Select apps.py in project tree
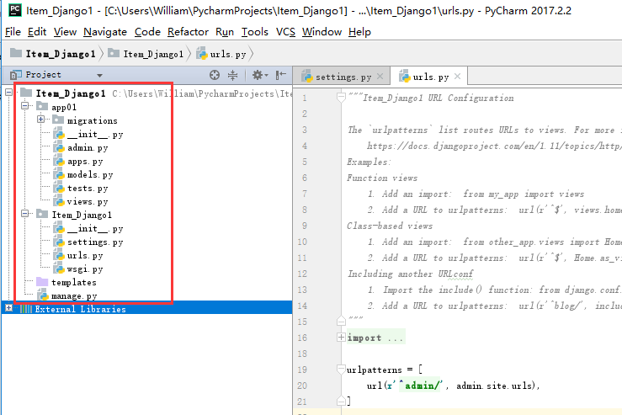The width and height of the screenshot is (622, 415). tap(85, 161)
